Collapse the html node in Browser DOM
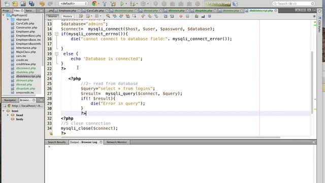 [4, 111]
